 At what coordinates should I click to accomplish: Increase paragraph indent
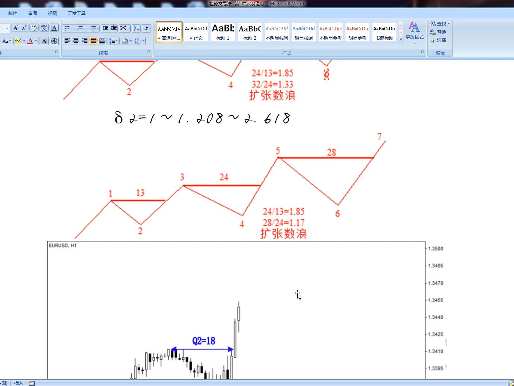[114, 28]
